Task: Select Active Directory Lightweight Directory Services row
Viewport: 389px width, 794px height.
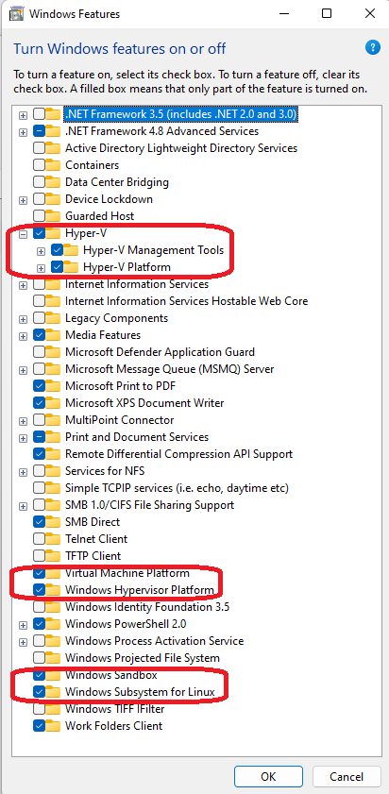Action: click(x=181, y=148)
